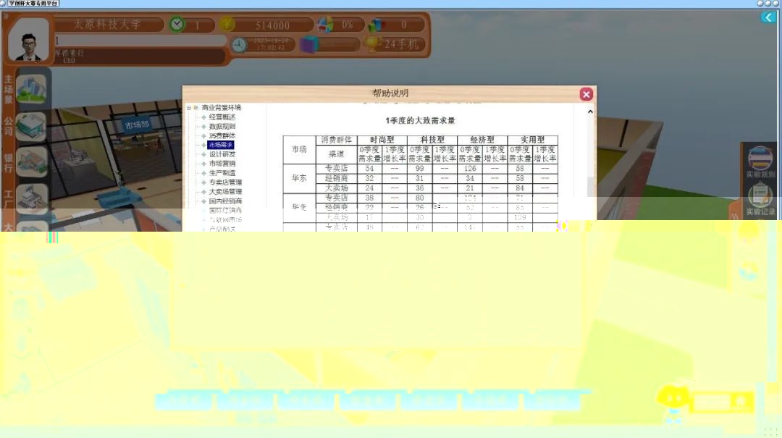The width and height of the screenshot is (782, 438).
Task: Collapse the 商业背景环境 tree node
Action: coord(188,108)
